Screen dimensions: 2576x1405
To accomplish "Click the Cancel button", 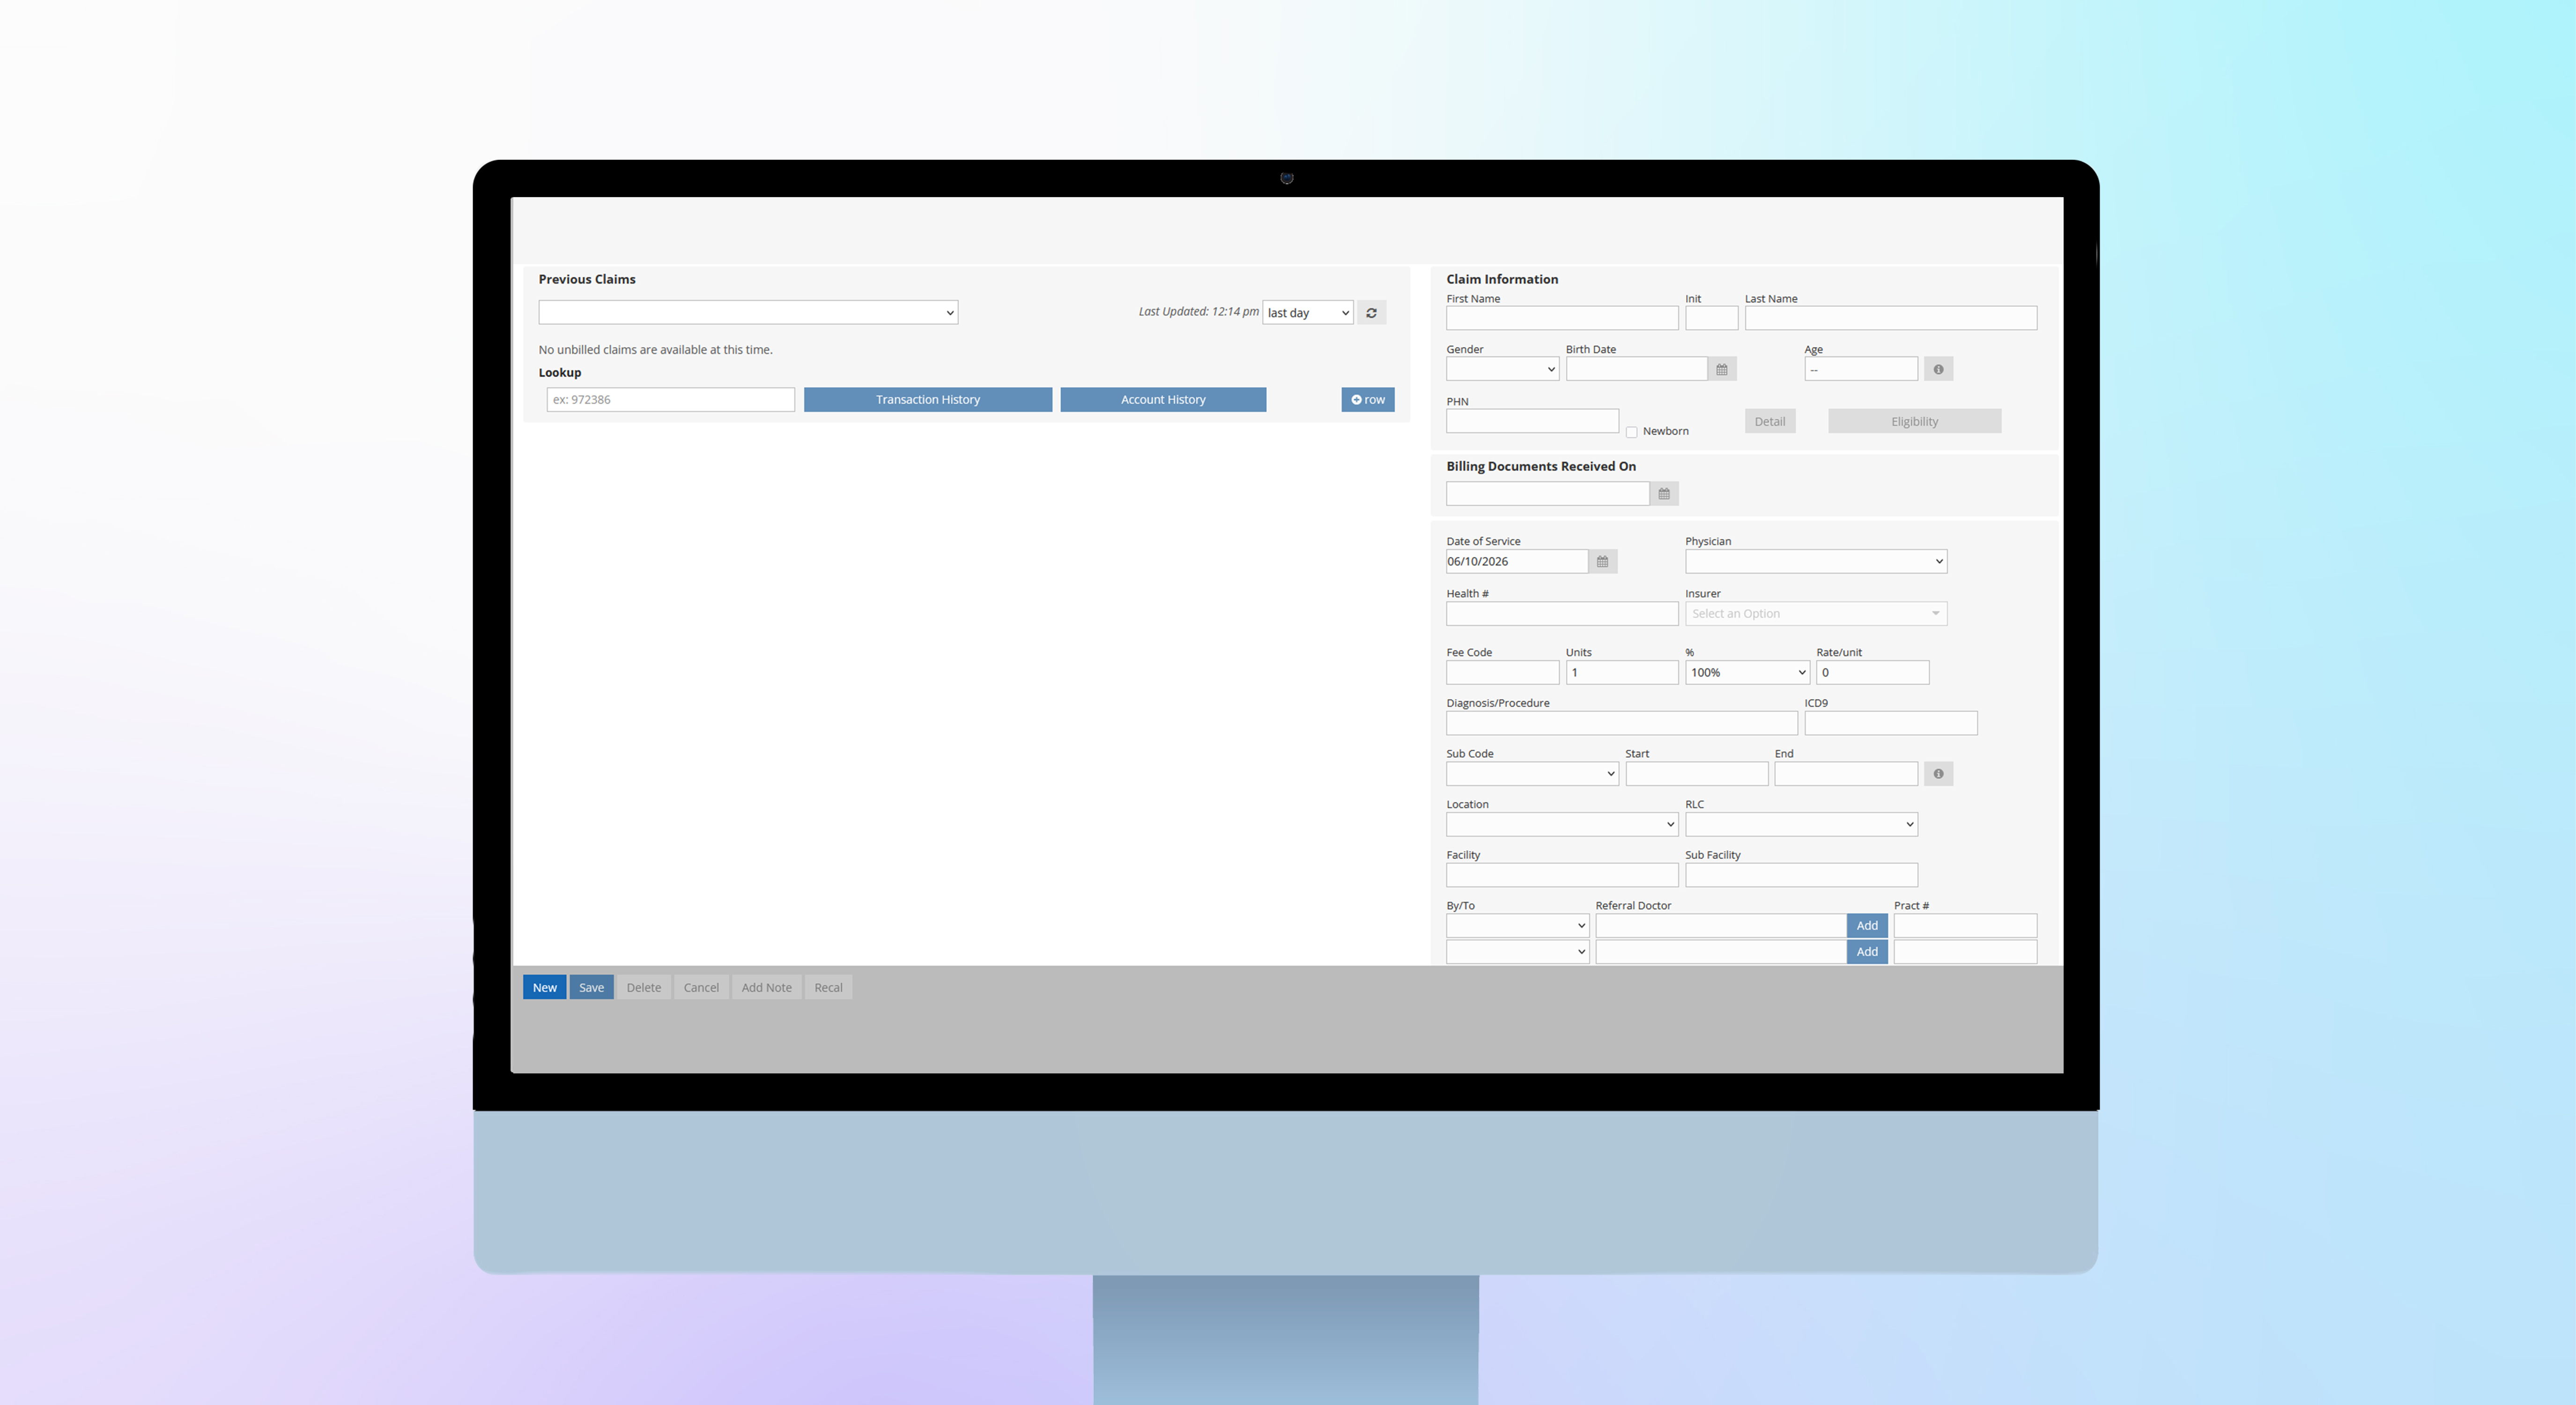I will tap(701, 988).
